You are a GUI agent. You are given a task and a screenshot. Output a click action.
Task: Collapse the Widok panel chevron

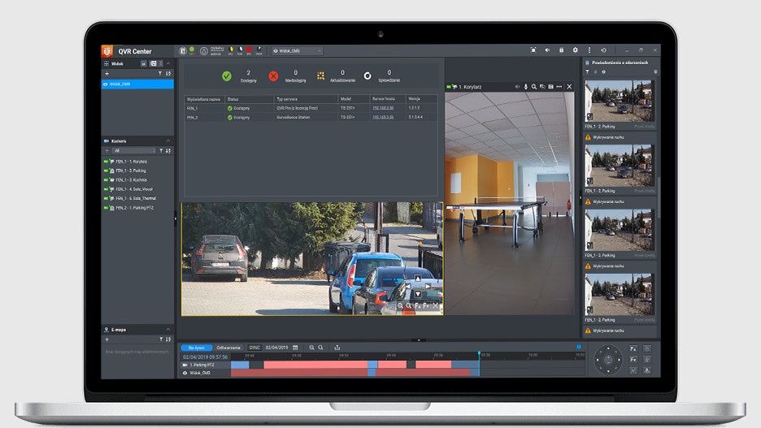point(168,63)
